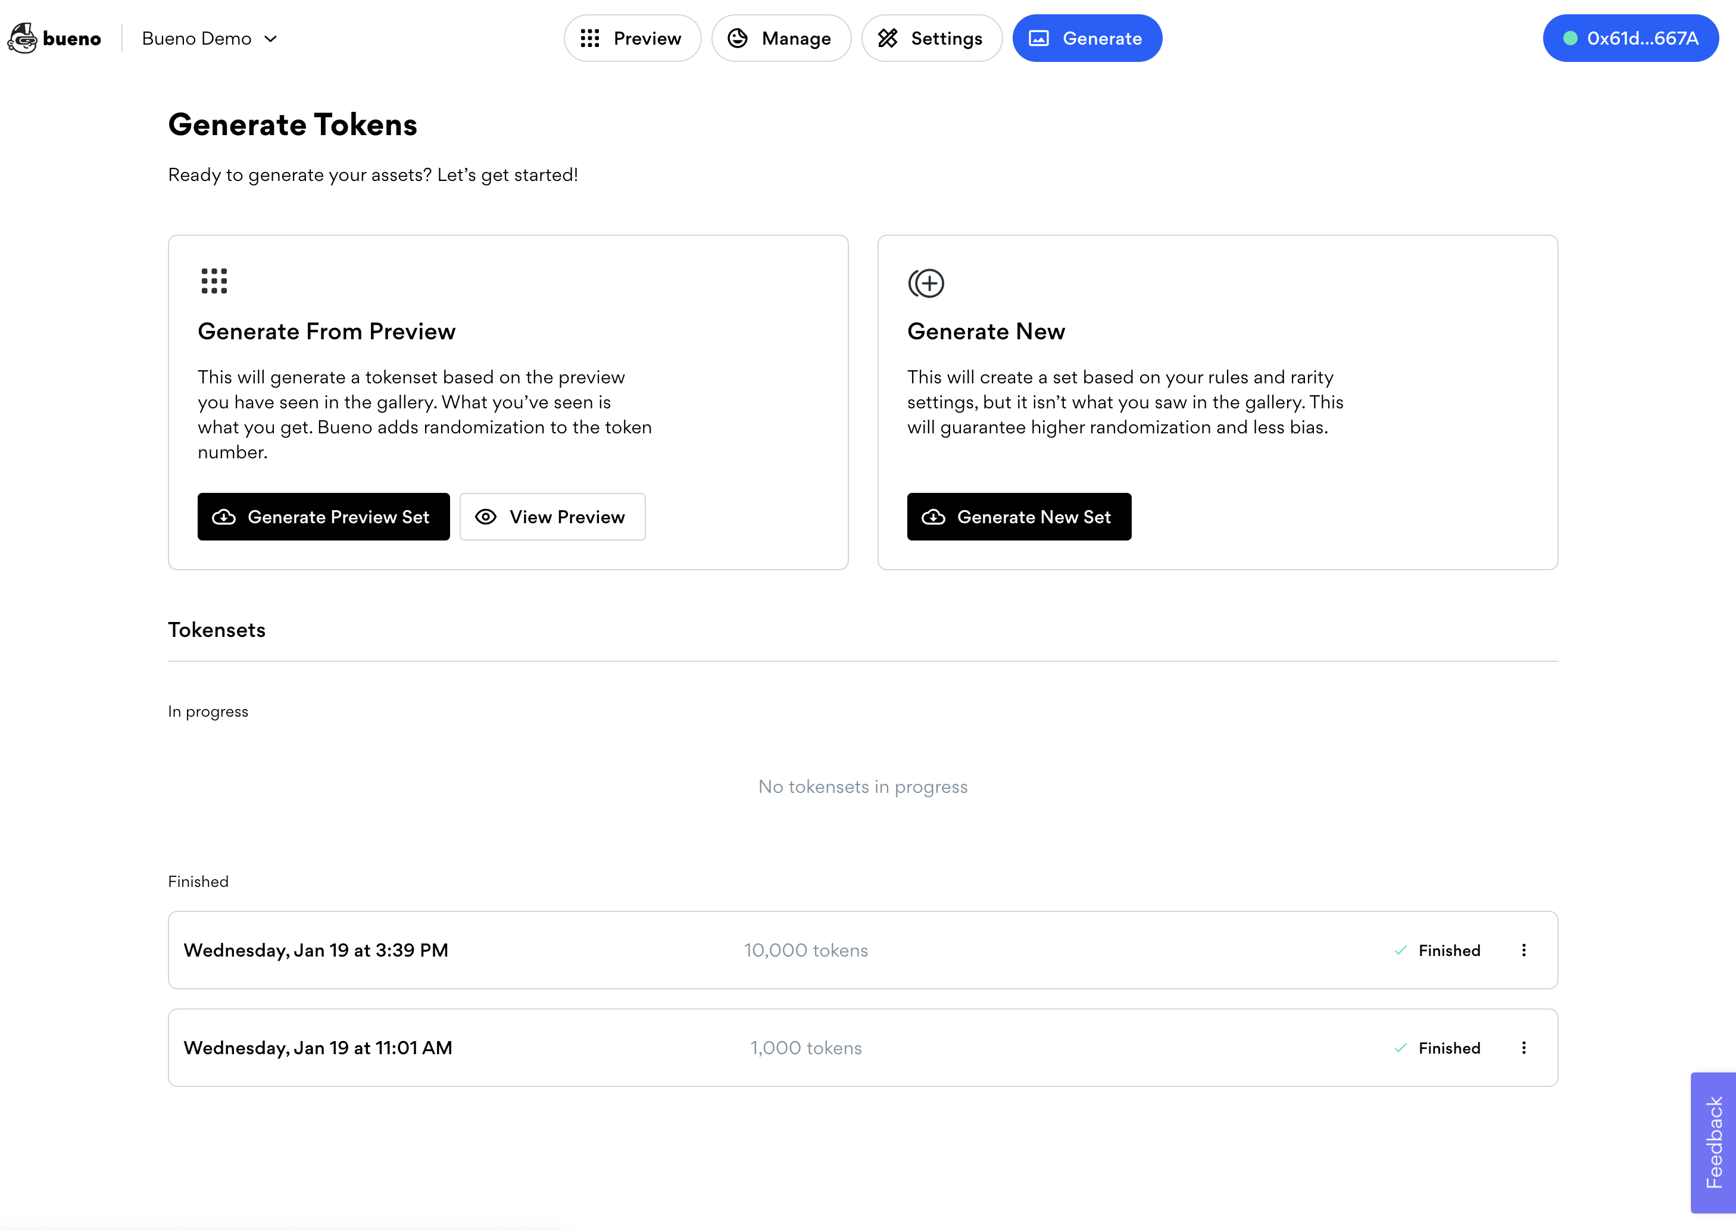Viewport: 1736px width, 1231px height.
Task: Click Generate New Set button
Action: pyautogui.click(x=1019, y=517)
